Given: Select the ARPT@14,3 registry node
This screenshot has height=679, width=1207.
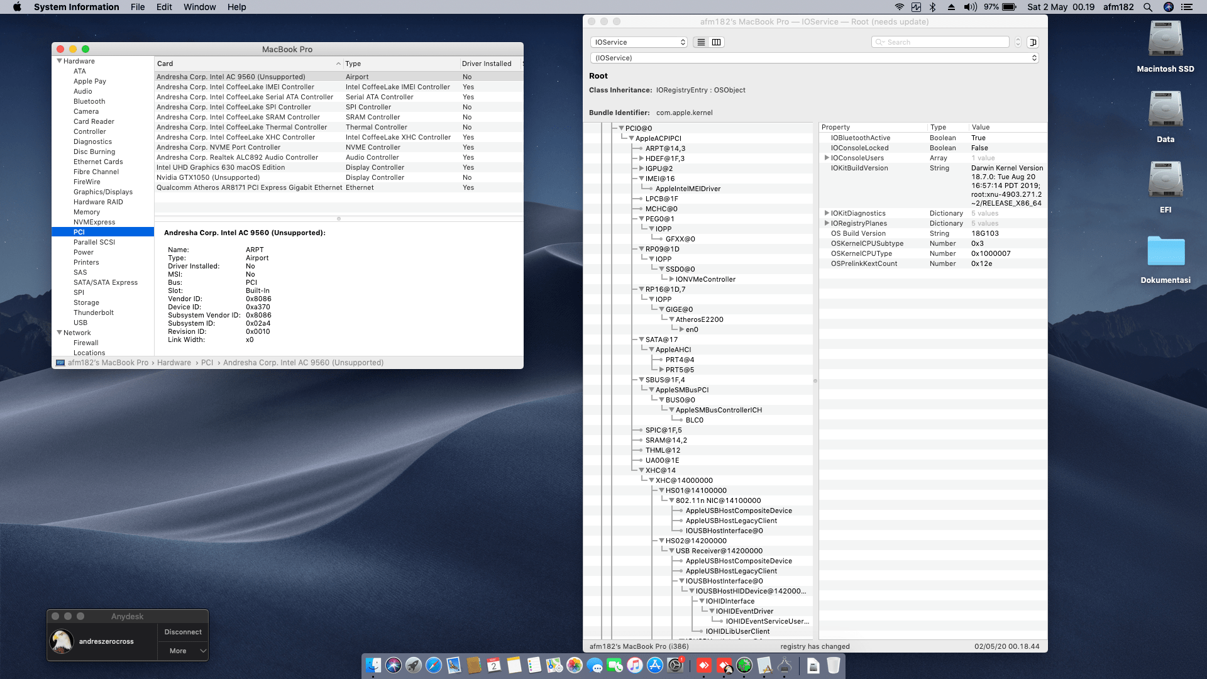Looking at the screenshot, I should click(665, 148).
